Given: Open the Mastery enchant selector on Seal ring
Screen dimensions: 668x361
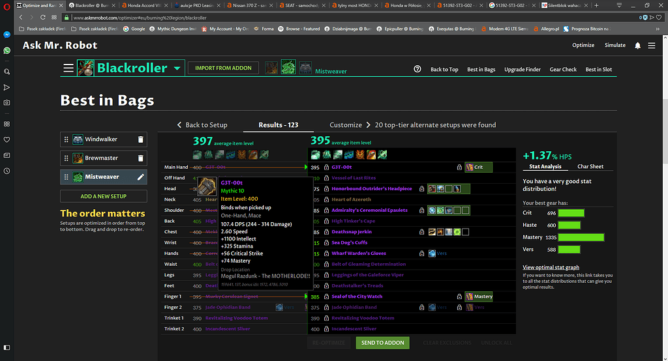Looking at the screenshot, I should (x=479, y=296).
